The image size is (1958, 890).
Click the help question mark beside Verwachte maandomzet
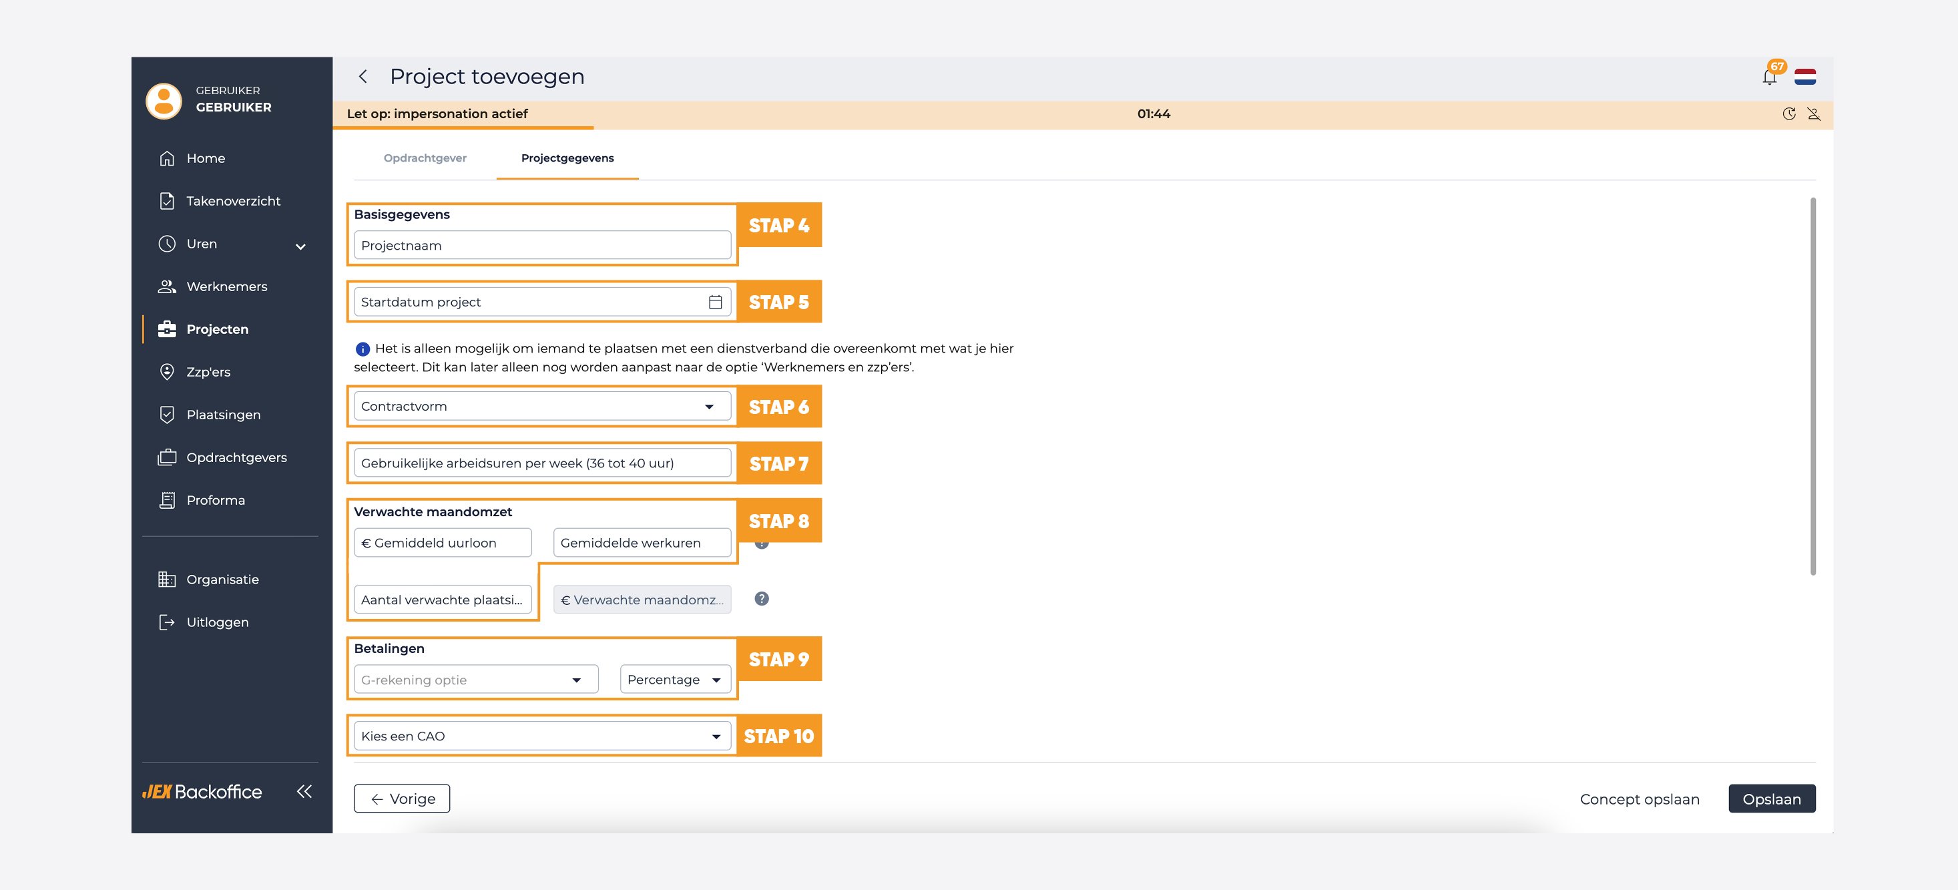click(x=762, y=599)
